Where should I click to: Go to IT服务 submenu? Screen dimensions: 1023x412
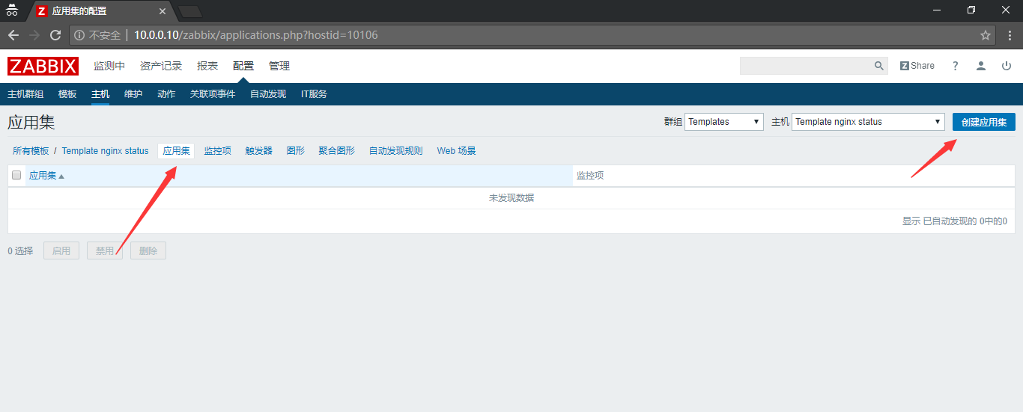[x=314, y=94]
